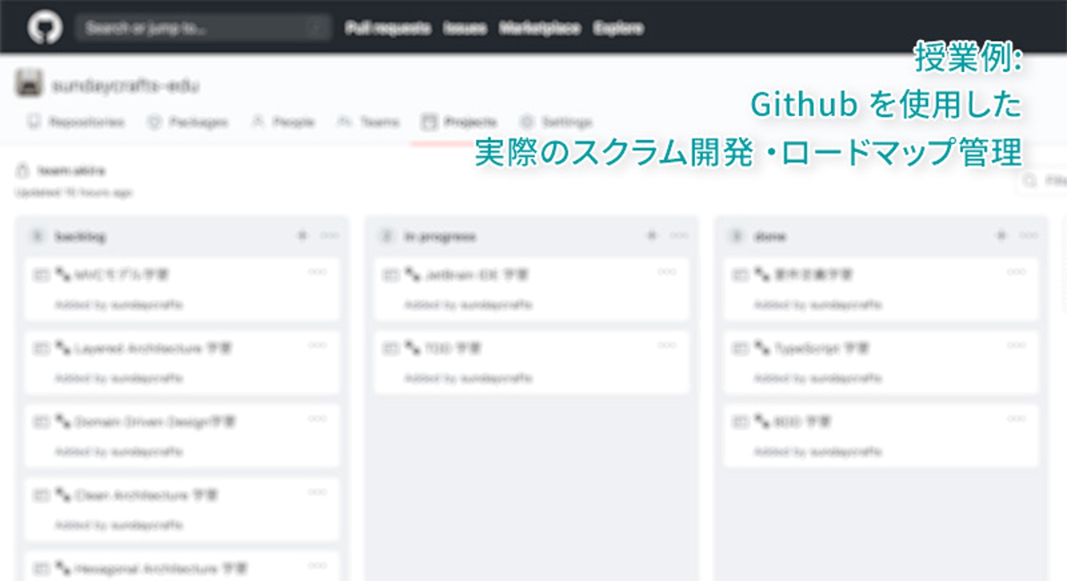Click the TypeScript 学習 card title
Image resolution: width=1067 pixels, height=581 pixels.
(821, 348)
